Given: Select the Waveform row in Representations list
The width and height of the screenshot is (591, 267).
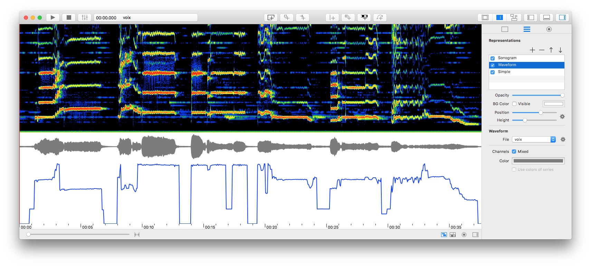Looking at the screenshot, I should pyautogui.click(x=527, y=65).
